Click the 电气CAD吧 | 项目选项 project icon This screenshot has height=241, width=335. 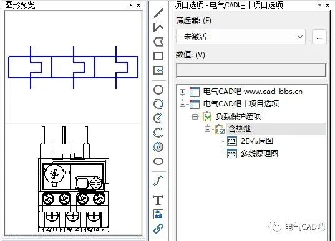click(x=195, y=104)
